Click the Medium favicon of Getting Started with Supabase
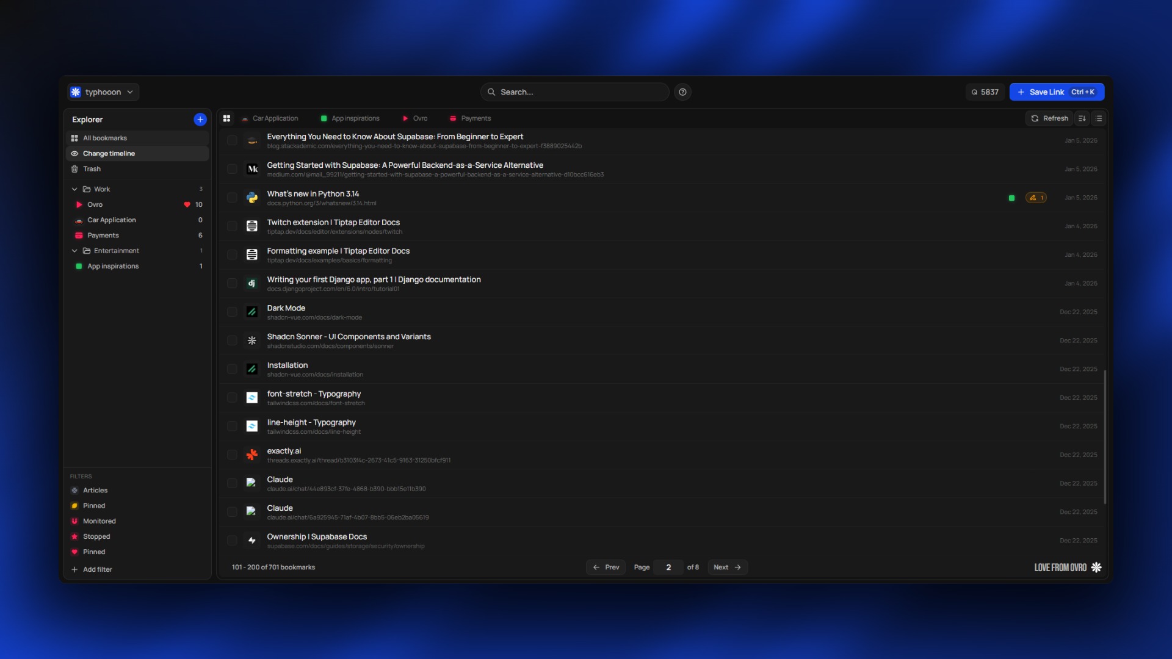 click(x=251, y=169)
